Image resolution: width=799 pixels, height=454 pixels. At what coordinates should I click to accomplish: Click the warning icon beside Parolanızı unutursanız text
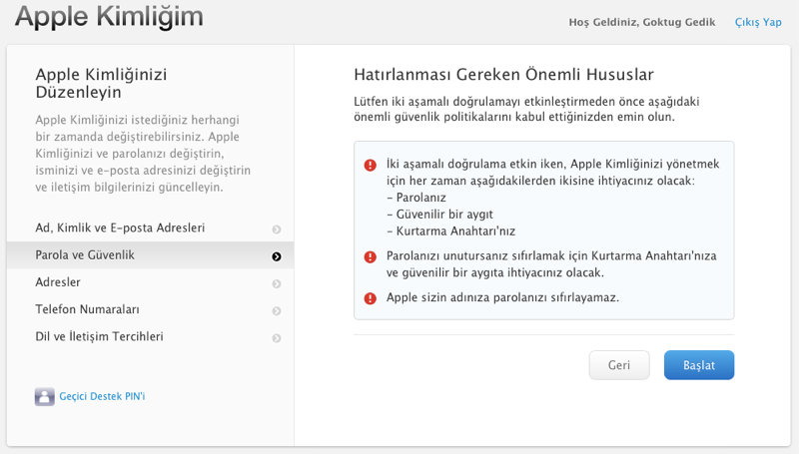point(371,256)
